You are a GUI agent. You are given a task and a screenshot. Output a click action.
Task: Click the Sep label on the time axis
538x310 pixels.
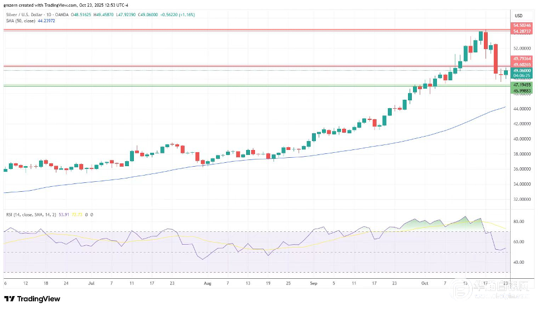pos(313,283)
